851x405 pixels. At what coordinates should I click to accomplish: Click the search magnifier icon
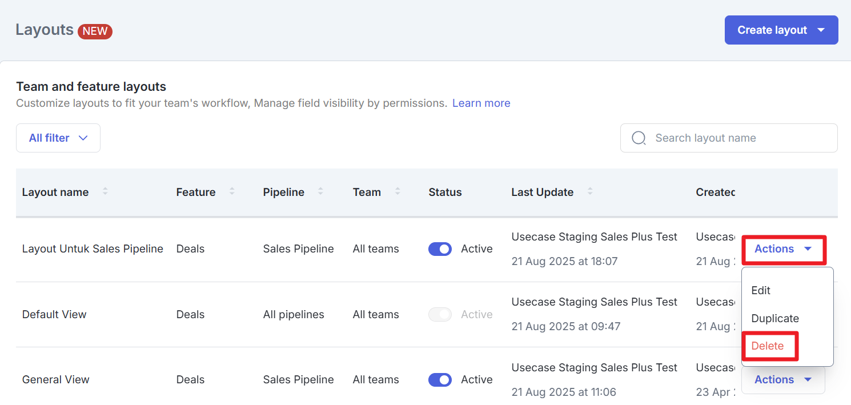639,138
